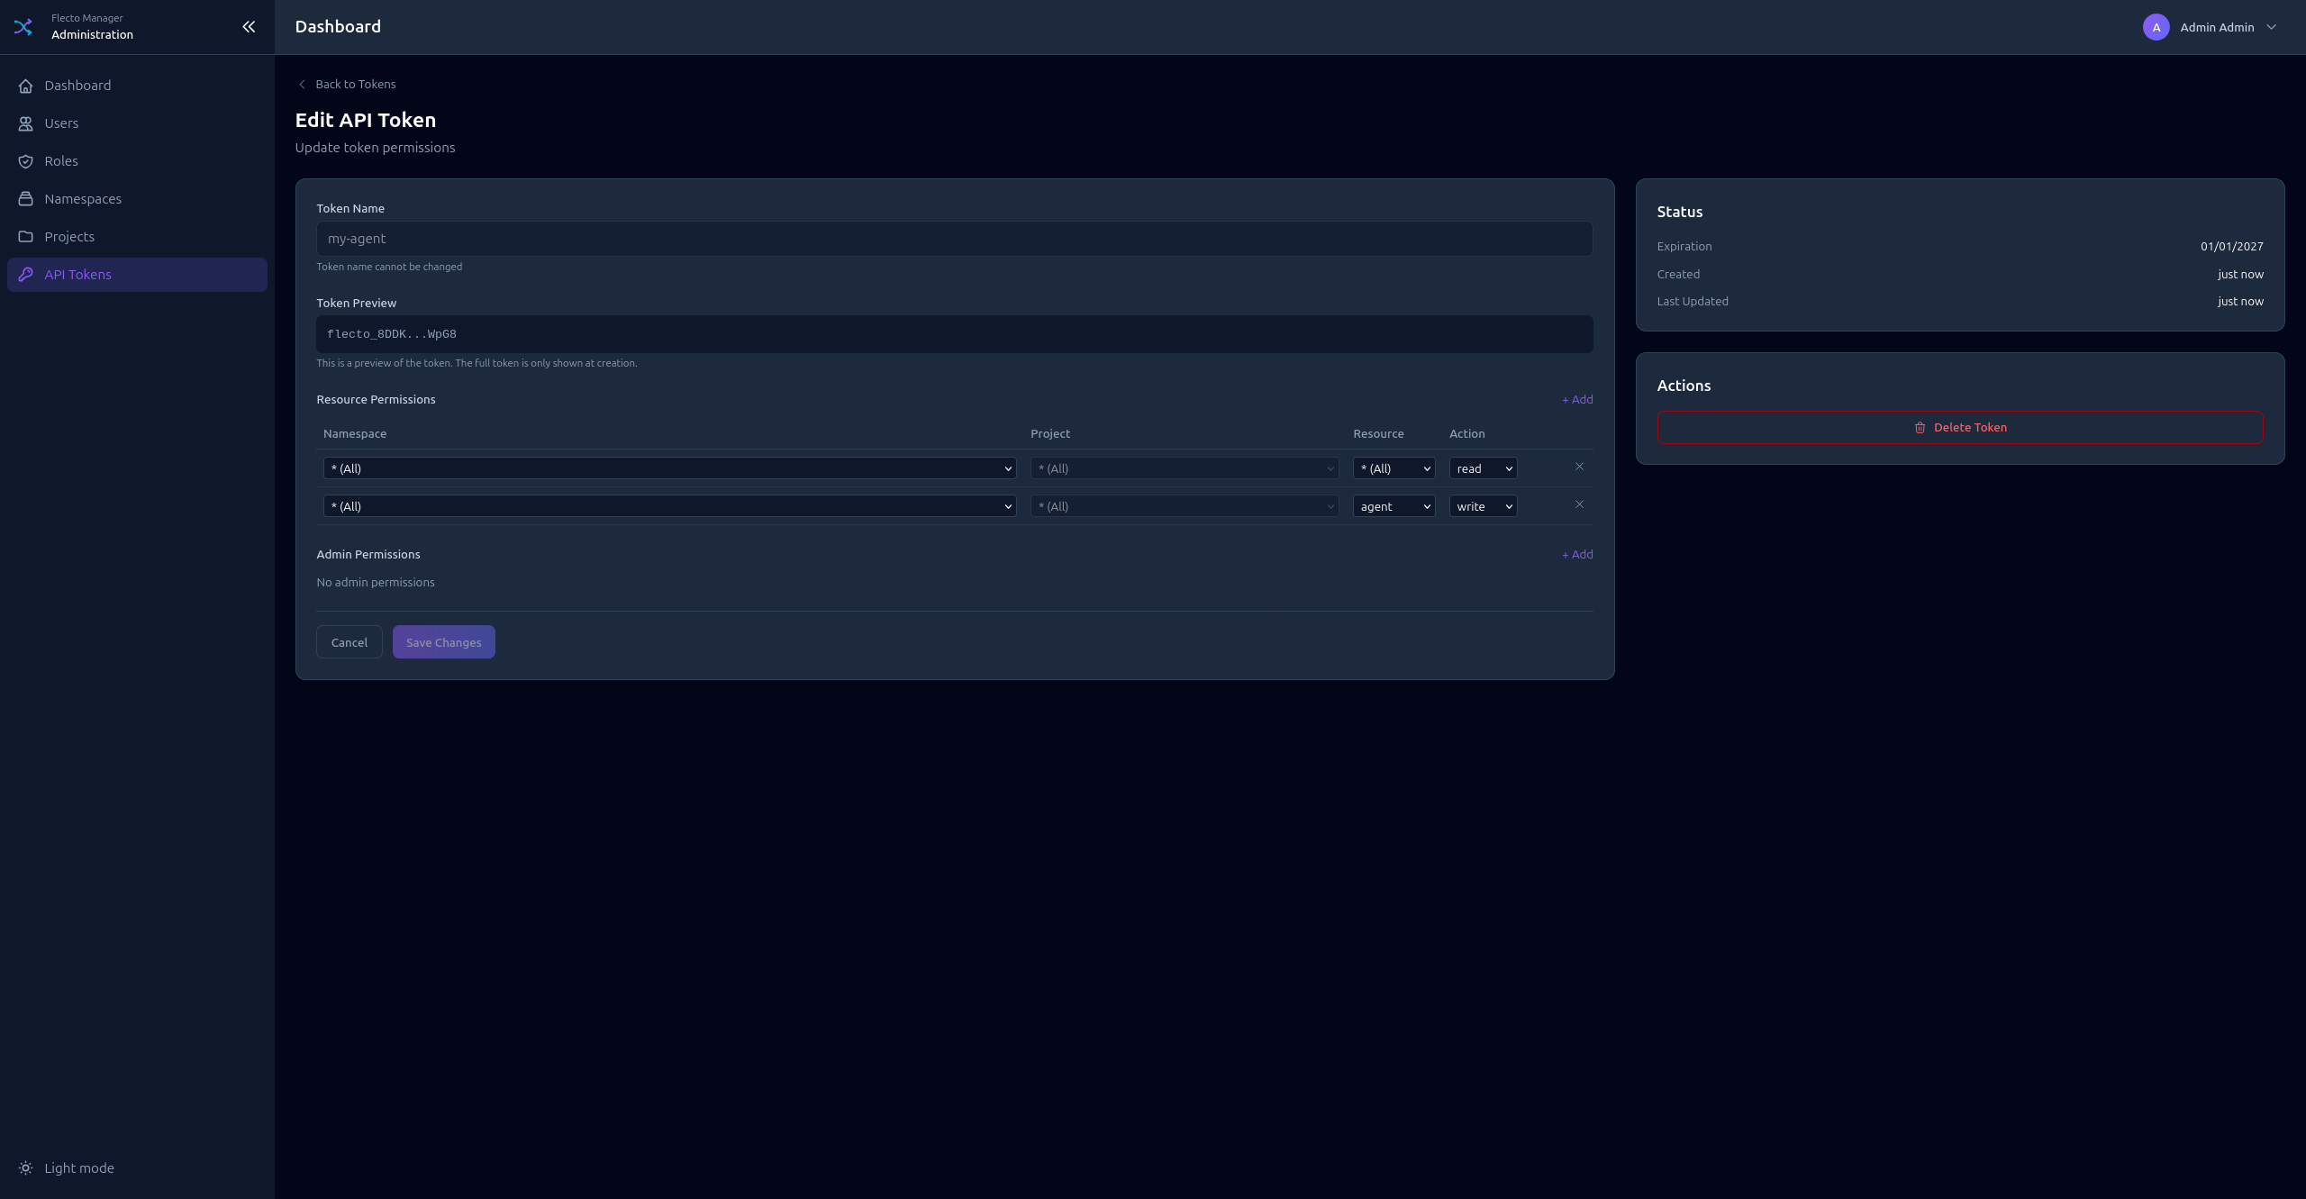Change the read Action dropdown
The height and width of the screenshot is (1199, 2306).
(x=1482, y=468)
